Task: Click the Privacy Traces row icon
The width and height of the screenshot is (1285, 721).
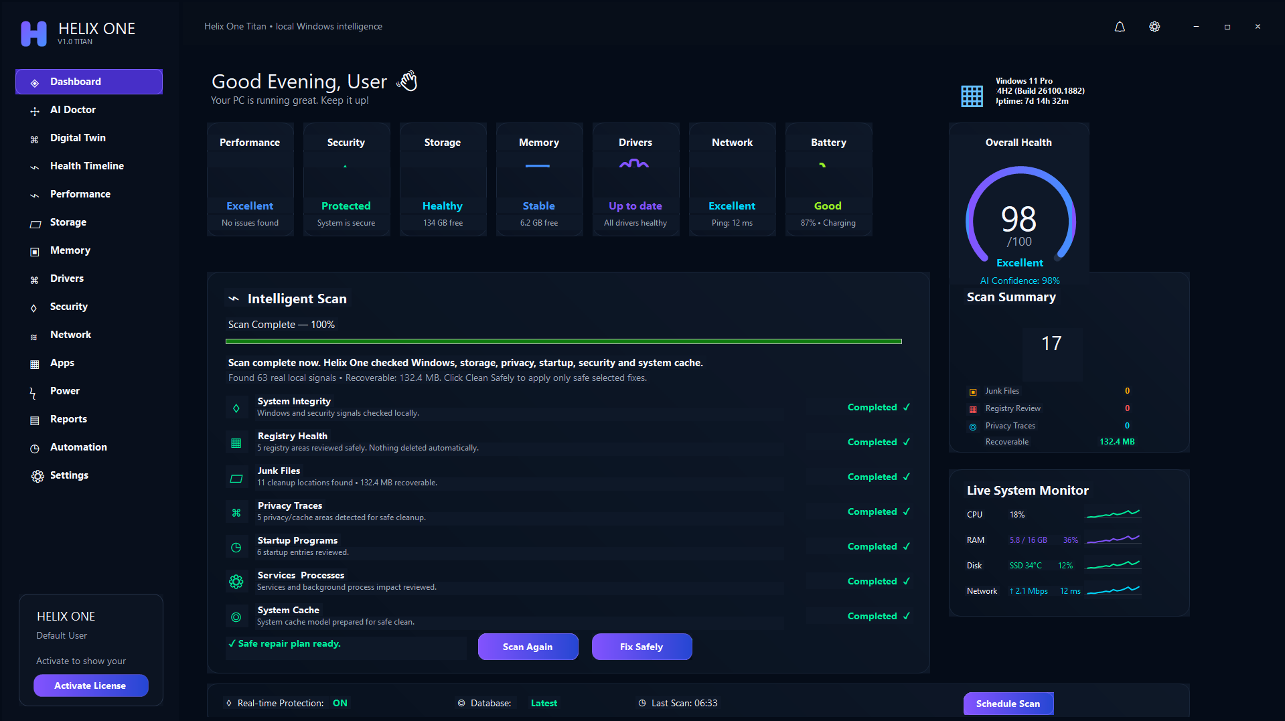Action: coord(236,512)
